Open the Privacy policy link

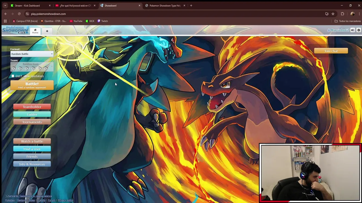(66, 200)
